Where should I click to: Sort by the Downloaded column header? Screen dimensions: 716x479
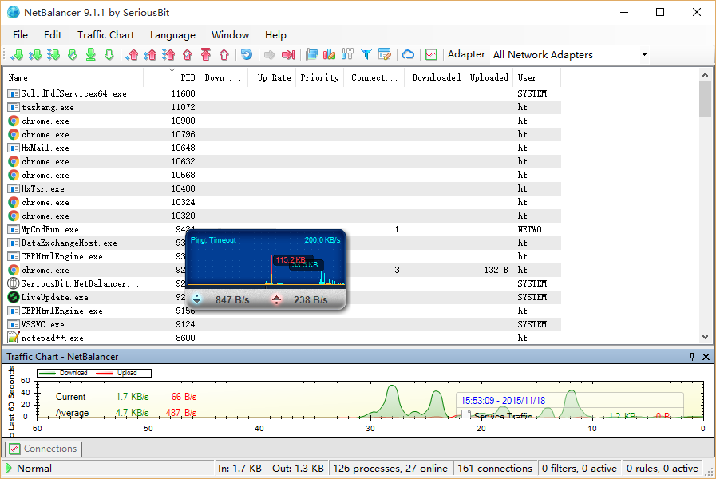[436, 78]
